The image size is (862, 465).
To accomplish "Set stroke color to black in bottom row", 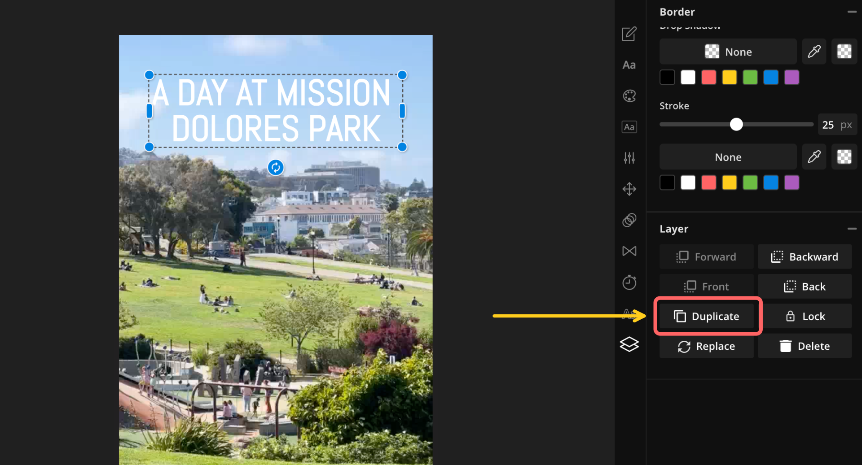I will (667, 183).
